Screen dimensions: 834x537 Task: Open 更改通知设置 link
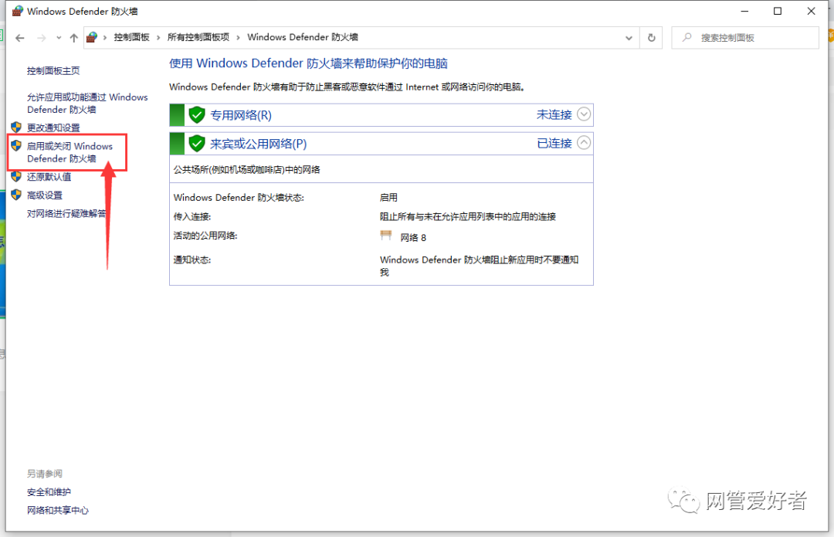(53, 127)
